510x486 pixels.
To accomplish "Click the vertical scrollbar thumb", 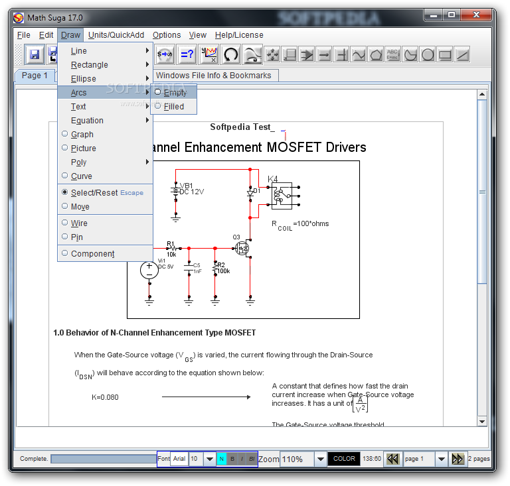I will pyautogui.click(x=482, y=192).
